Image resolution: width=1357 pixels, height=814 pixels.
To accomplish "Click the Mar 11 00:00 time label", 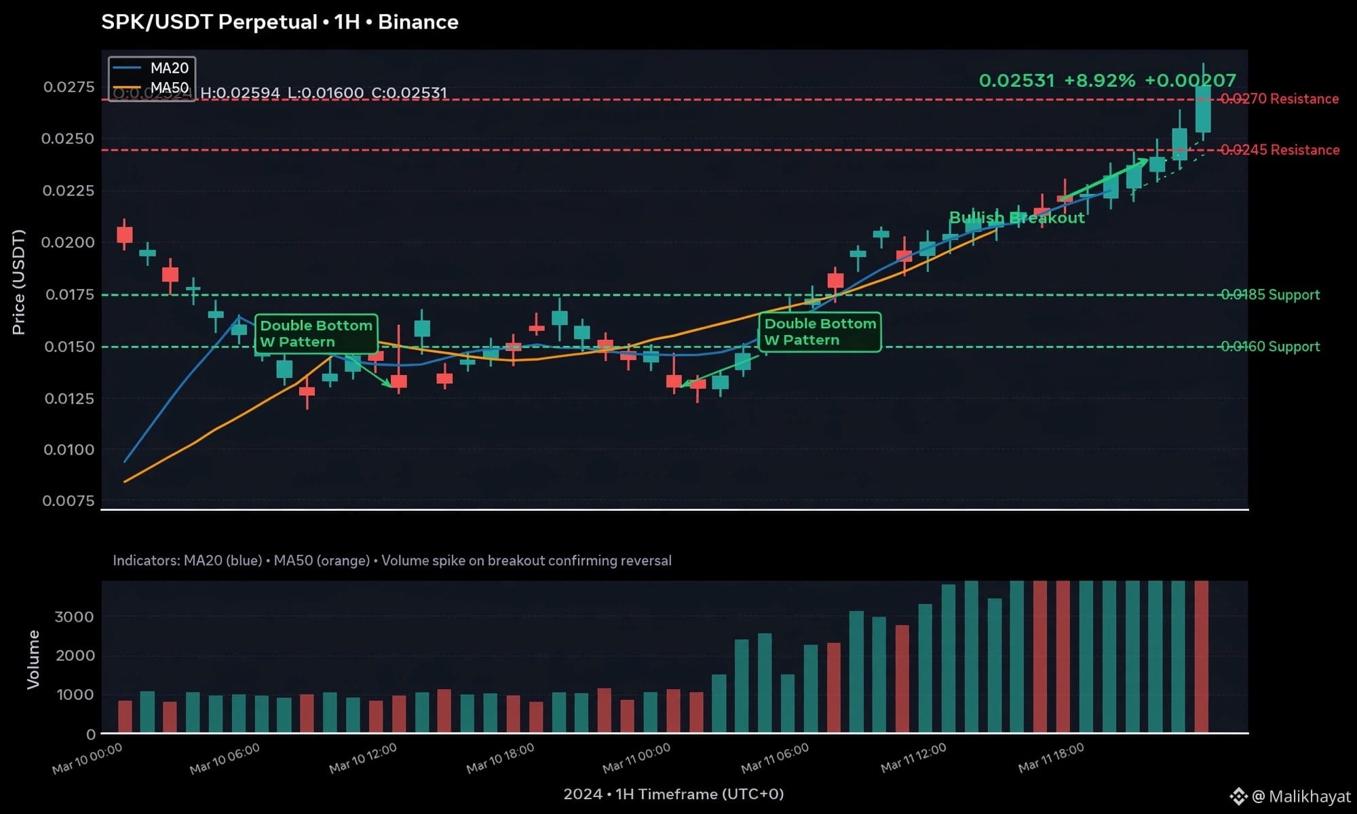I will coord(637,758).
